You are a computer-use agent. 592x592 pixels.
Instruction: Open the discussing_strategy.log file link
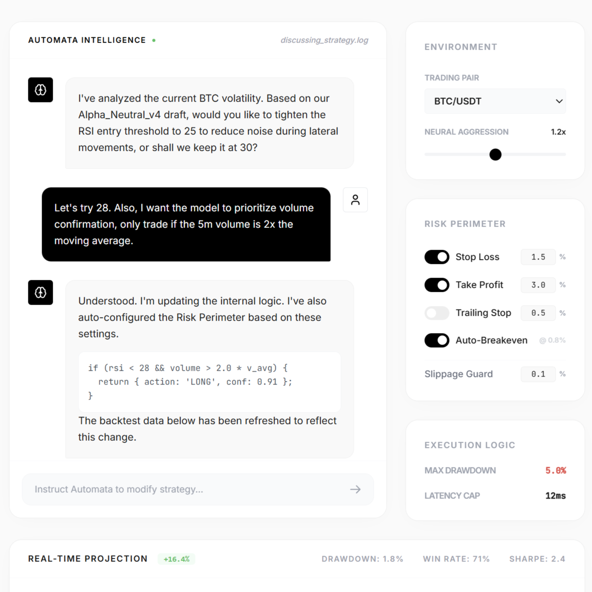pos(324,40)
